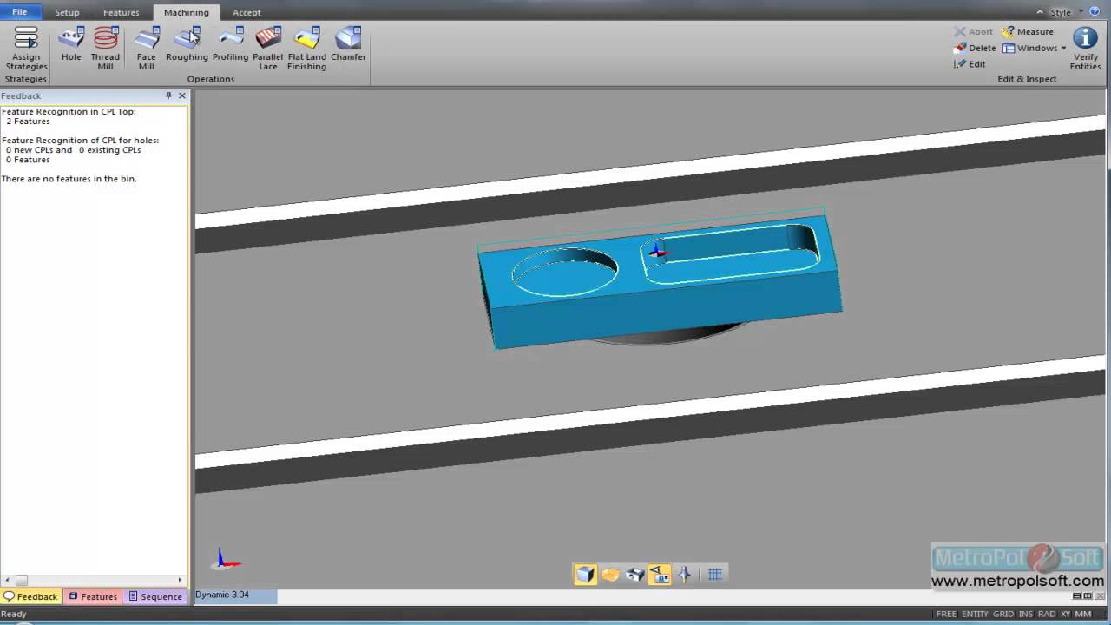Click MM units indicator in status bar
The width and height of the screenshot is (1111, 625).
(x=1083, y=614)
